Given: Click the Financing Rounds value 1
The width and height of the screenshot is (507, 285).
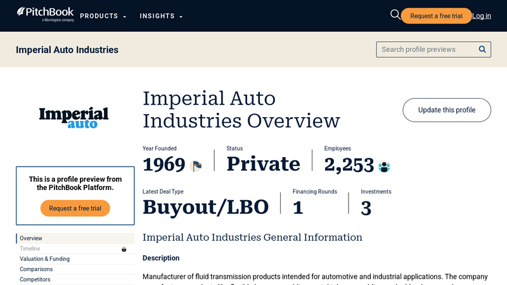Looking at the screenshot, I should point(298,208).
